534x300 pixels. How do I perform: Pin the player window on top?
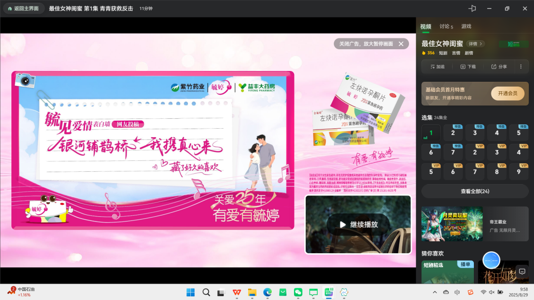click(x=472, y=9)
